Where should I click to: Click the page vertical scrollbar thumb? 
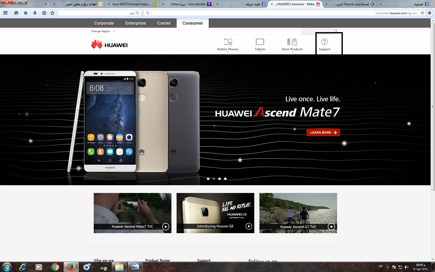point(433,107)
